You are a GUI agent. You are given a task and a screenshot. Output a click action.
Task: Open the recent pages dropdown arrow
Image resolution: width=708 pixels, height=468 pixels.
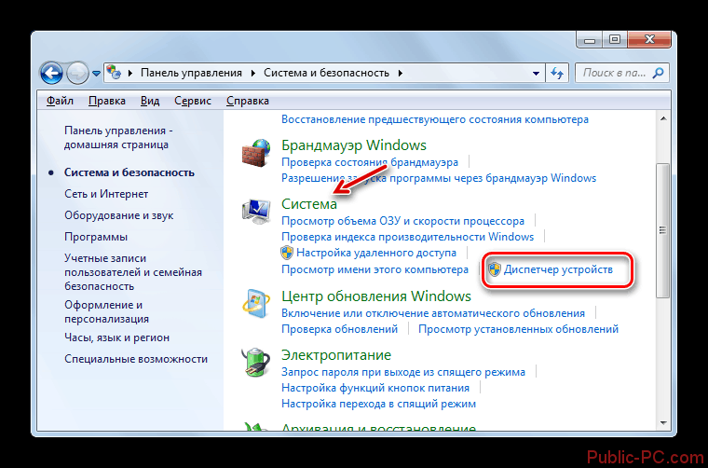[x=96, y=73]
